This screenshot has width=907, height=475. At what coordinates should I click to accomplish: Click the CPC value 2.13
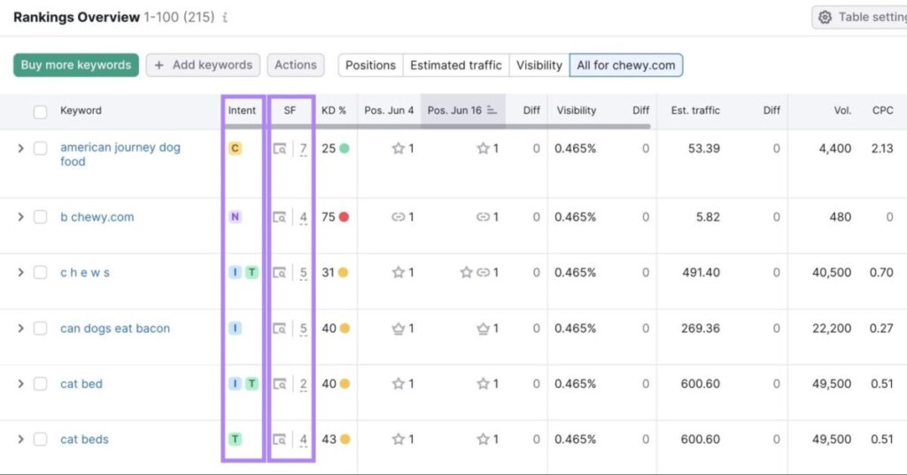pos(882,149)
